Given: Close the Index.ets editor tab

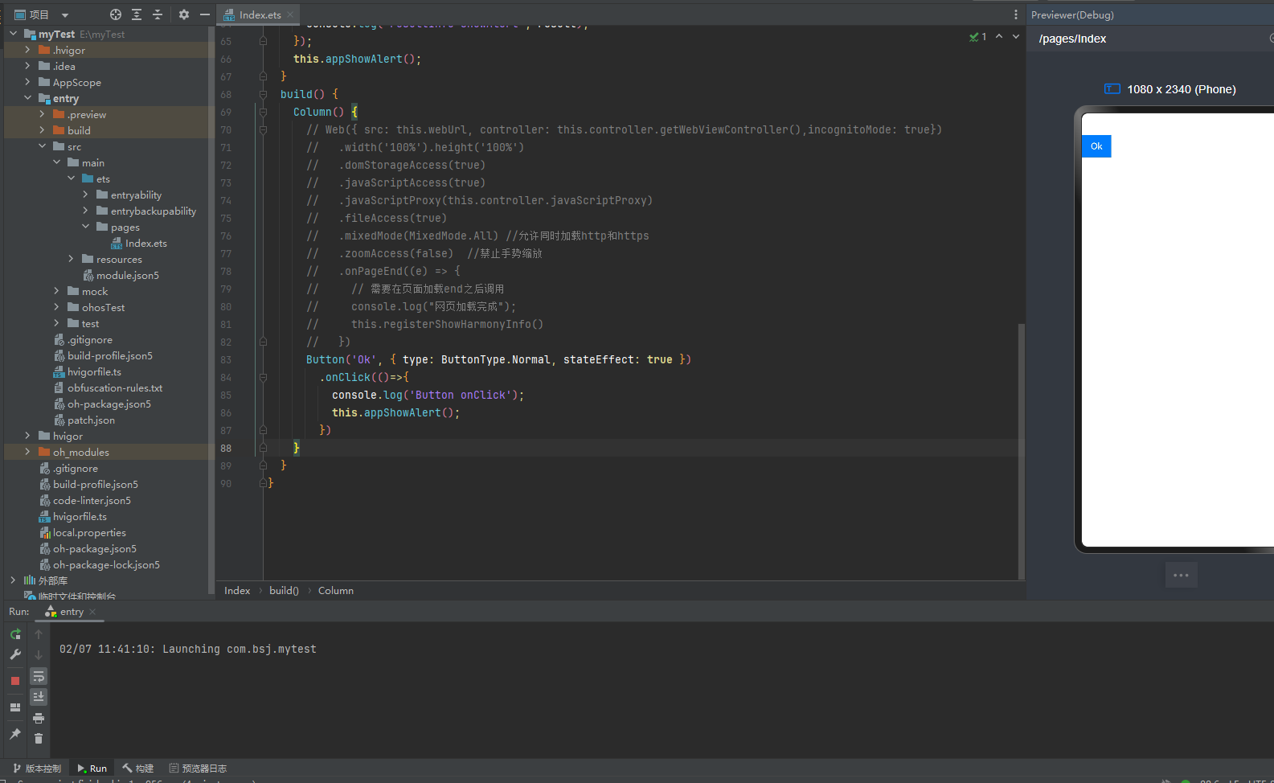Looking at the screenshot, I should (290, 14).
